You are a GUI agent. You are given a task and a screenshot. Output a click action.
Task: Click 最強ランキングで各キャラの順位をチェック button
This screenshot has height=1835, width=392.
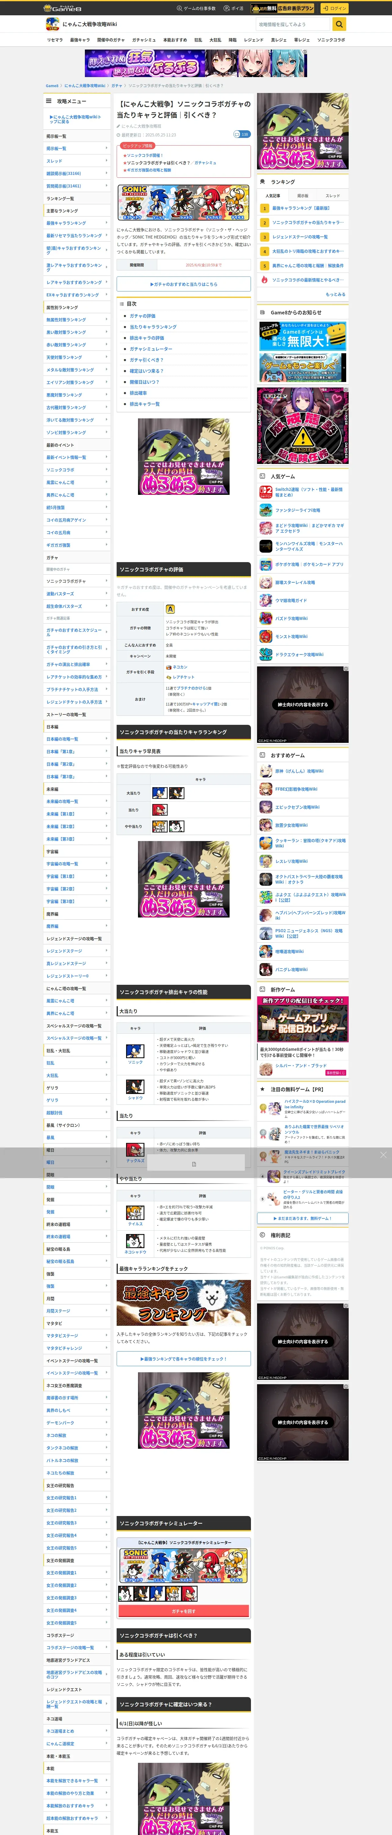(x=183, y=1359)
